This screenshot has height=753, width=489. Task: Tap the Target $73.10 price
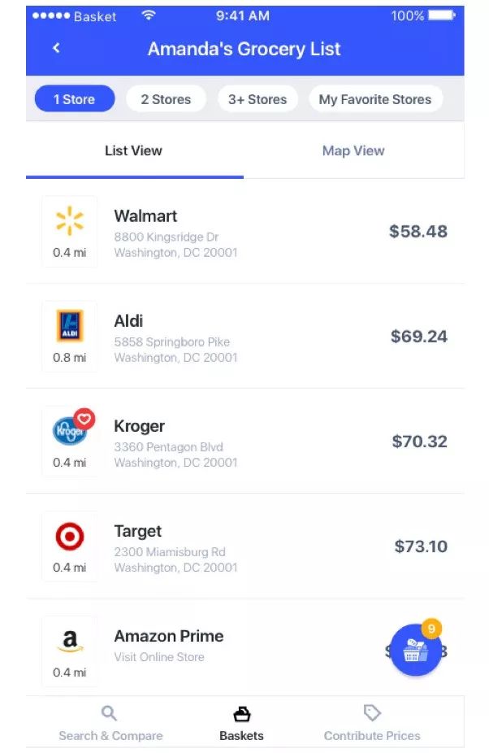pyautogui.click(x=421, y=546)
